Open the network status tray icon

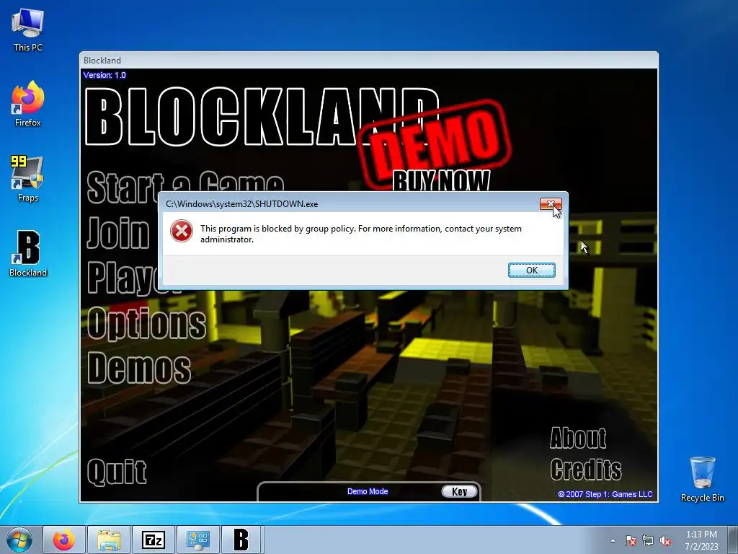click(x=648, y=540)
